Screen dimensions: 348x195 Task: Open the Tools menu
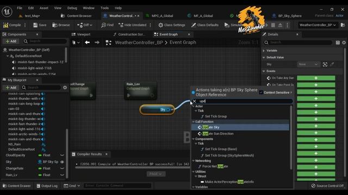click(x=104, y=8)
